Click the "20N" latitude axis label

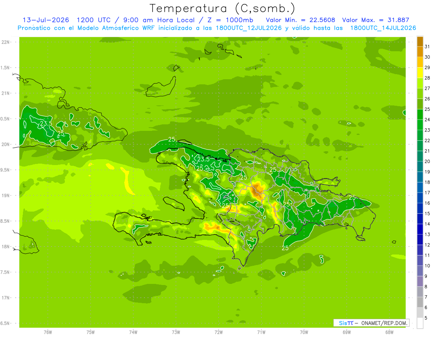pos(5,144)
